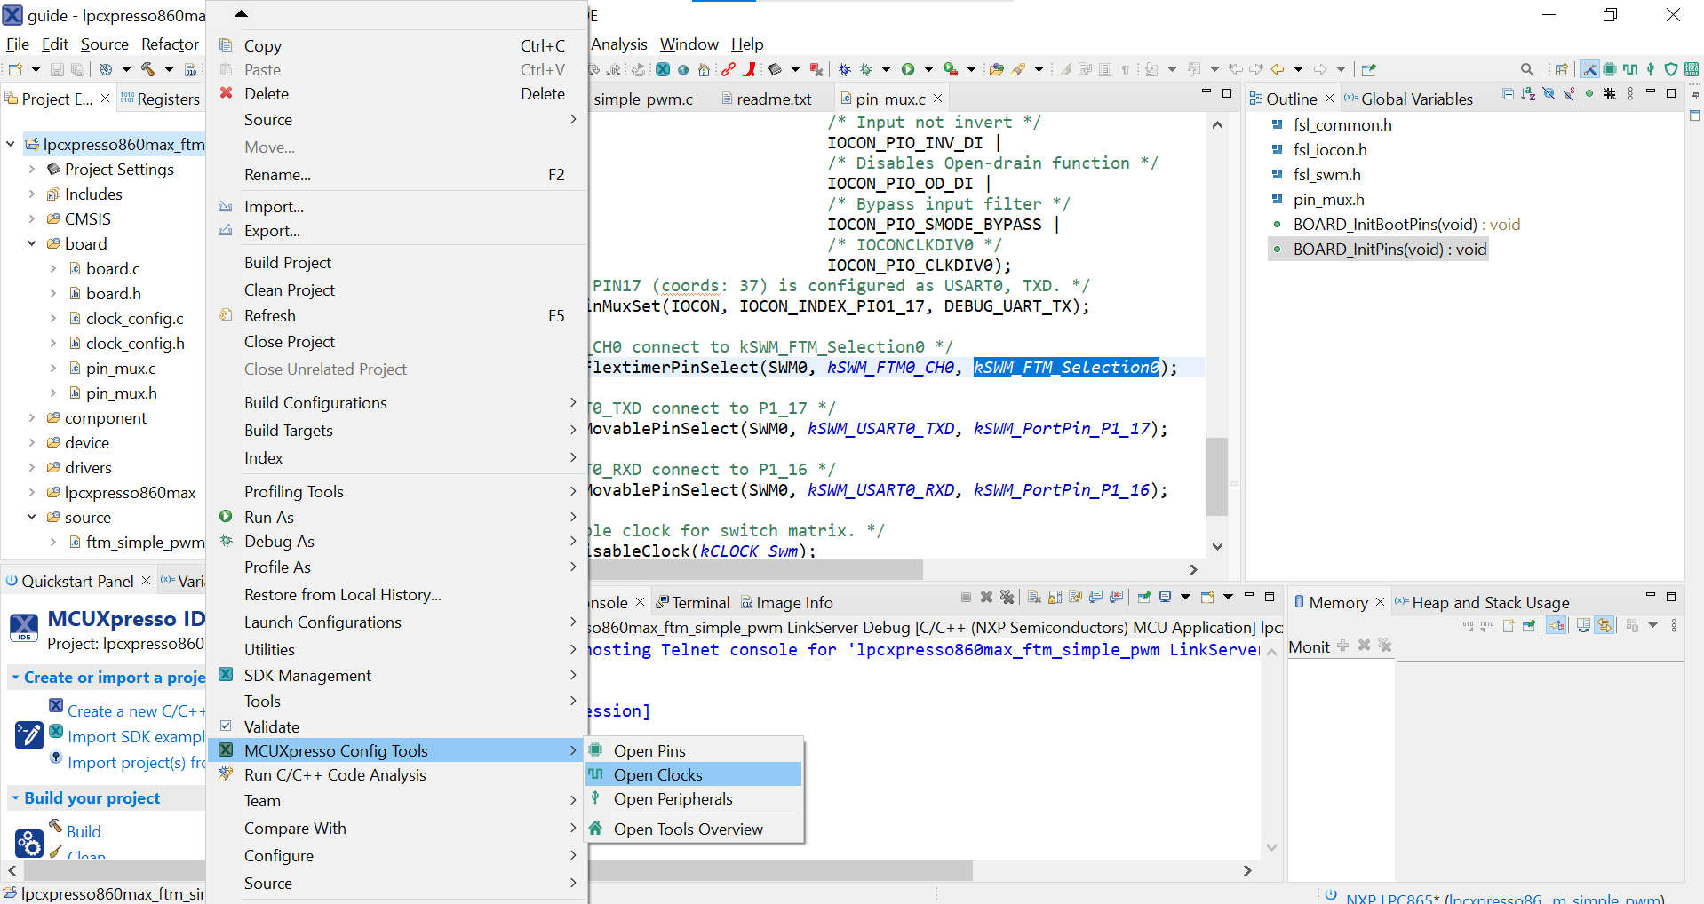Click the sort alphabetically icon in Outline
This screenshot has height=904, width=1704.
[x=1528, y=94]
